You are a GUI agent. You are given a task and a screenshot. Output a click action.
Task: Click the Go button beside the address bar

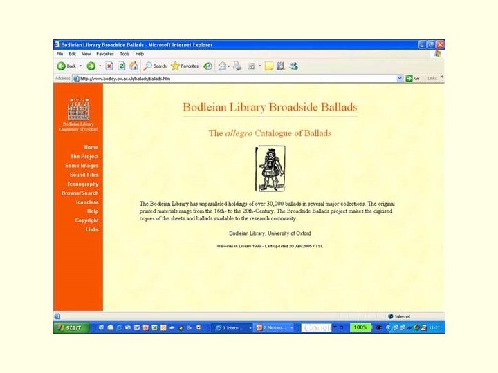point(413,78)
